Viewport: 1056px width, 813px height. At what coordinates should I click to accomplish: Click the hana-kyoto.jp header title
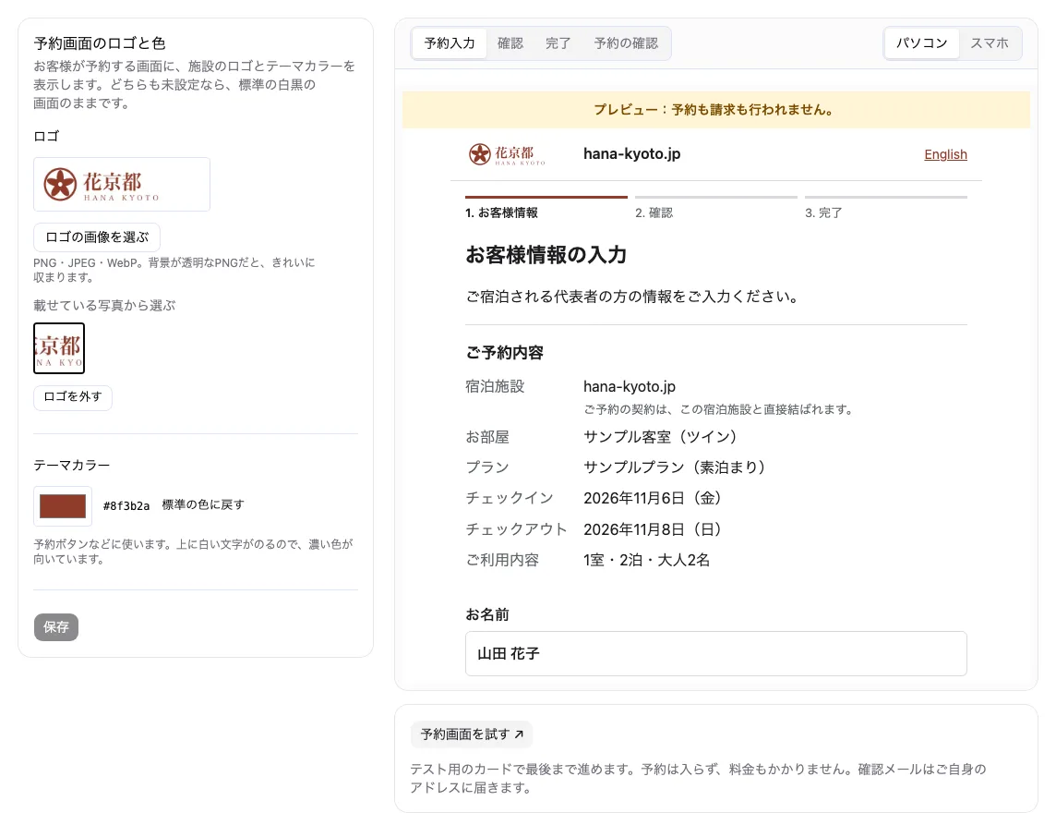point(631,153)
